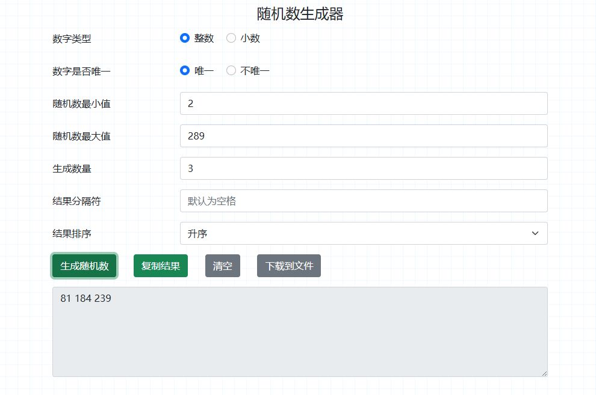Click the 生成数量 label

[x=72, y=168]
